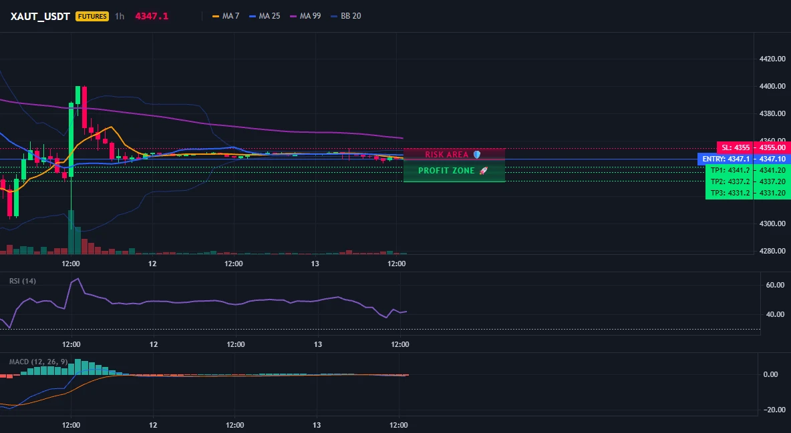Select the TP3: 4331.2 label
The height and width of the screenshot is (433, 791).
tap(730, 193)
